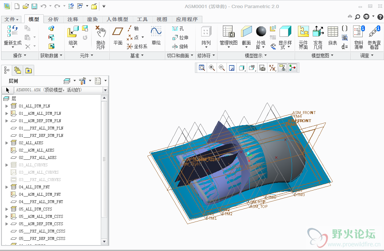Image resolution: width=384 pixels, height=251 pixels.
Task: Switch to the Tools (工具) tab
Action: coord(142,20)
